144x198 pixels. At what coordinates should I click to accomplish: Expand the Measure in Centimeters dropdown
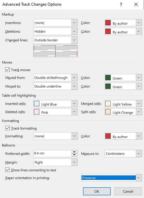(123, 154)
